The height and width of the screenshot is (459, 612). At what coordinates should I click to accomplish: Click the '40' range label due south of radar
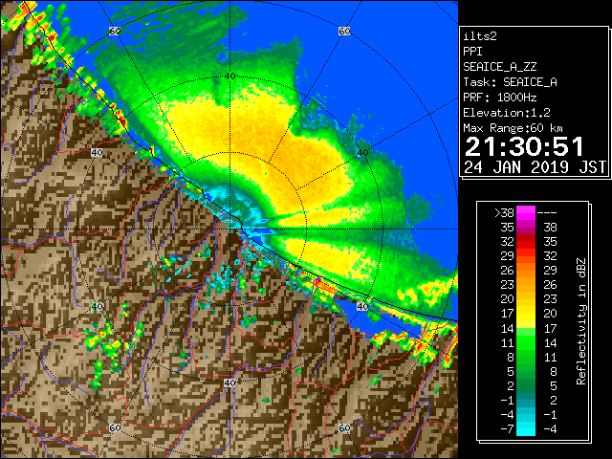(x=229, y=382)
